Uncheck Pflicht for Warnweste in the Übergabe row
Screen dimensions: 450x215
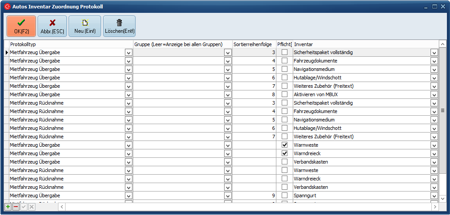(284, 145)
